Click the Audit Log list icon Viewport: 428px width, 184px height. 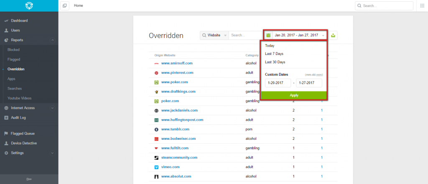6,118
